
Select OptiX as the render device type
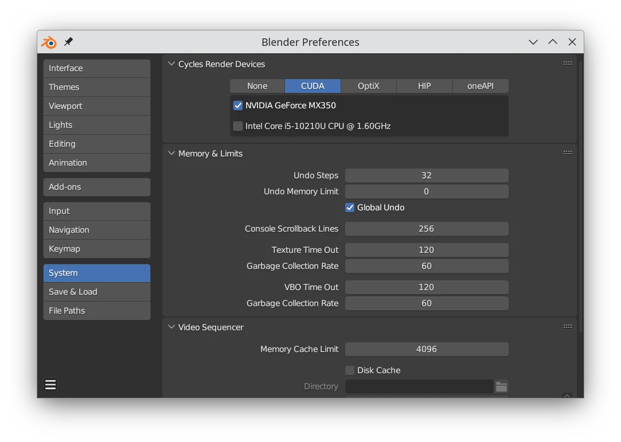click(x=368, y=86)
